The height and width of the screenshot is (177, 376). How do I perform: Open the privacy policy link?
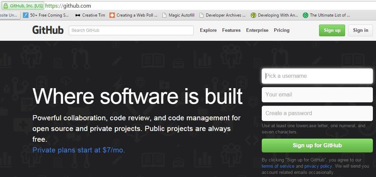point(318,166)
